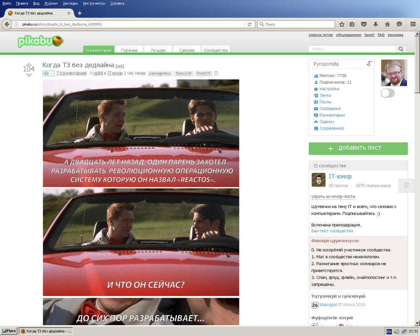Image resolution: width=420 pixels, height=336 pixels.
Task: Open the FAQ link
Action: click(x=381, y=35)
